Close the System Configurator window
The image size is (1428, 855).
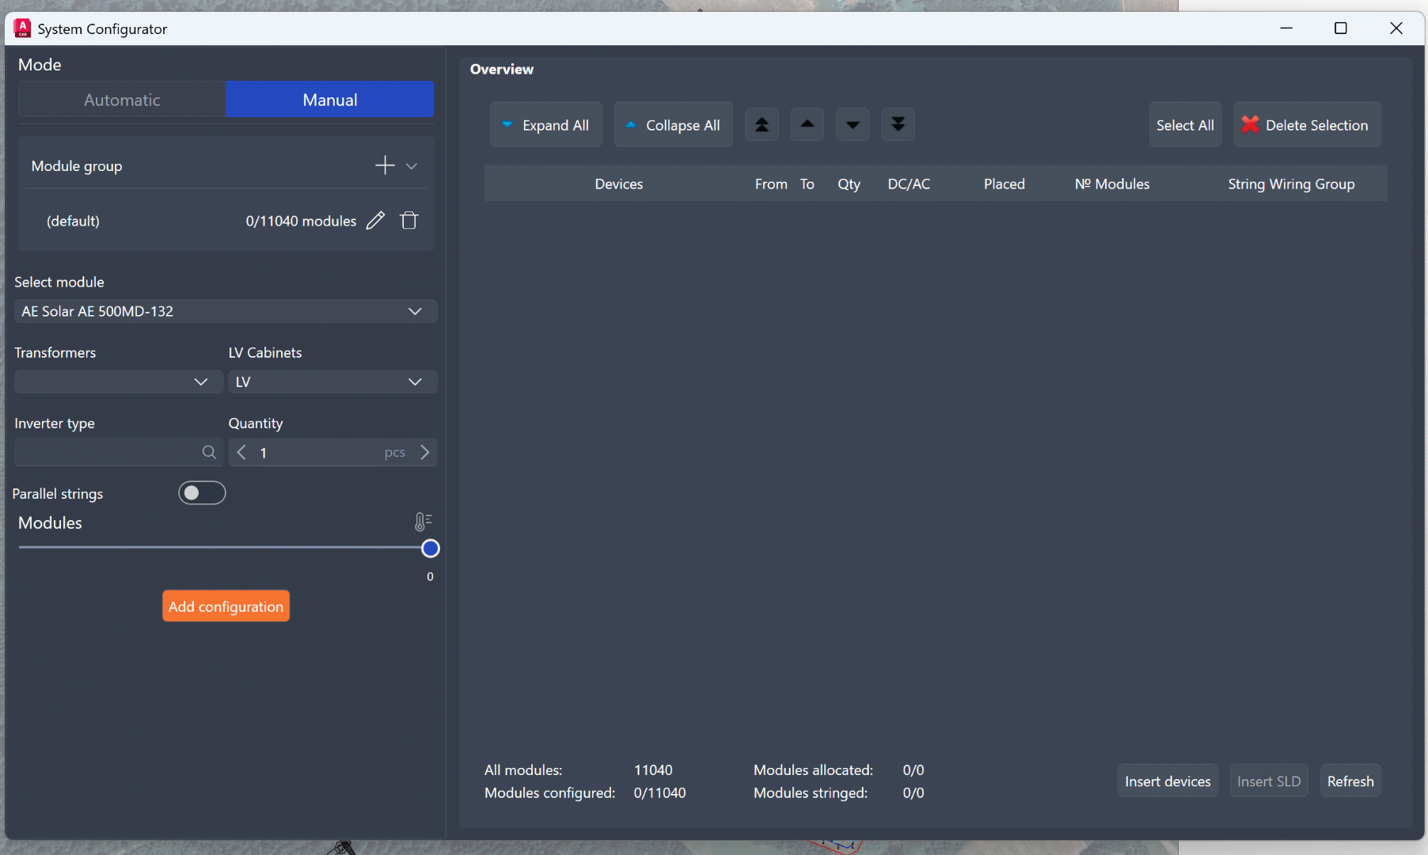point(1396,28)
